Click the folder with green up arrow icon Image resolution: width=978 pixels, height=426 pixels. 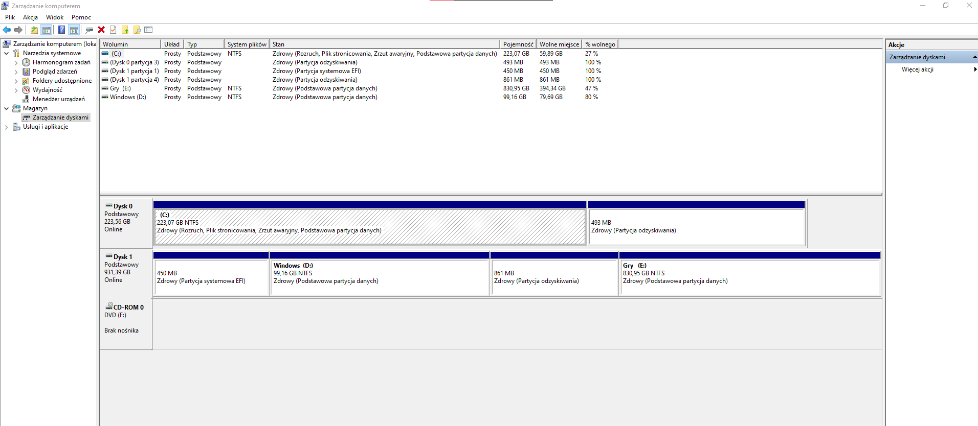point(125,30)
